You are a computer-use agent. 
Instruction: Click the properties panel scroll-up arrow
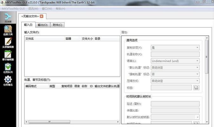(207, 38)
